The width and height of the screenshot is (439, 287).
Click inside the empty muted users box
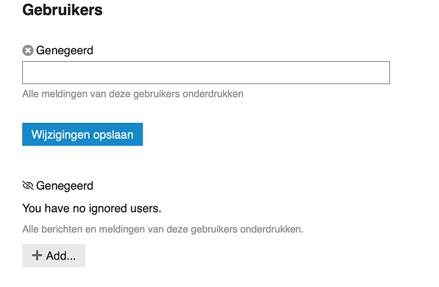pyautogui.click(x=206, y=73)
